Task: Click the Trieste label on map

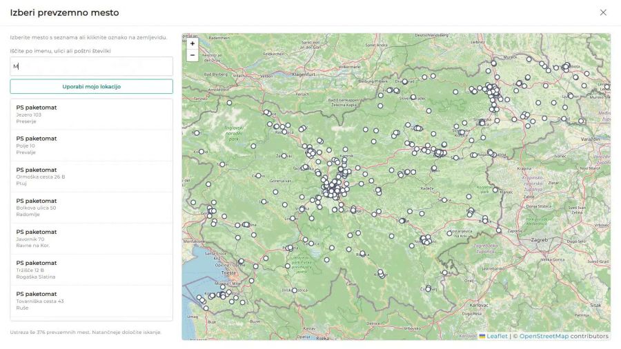Action: coord(228,273)
